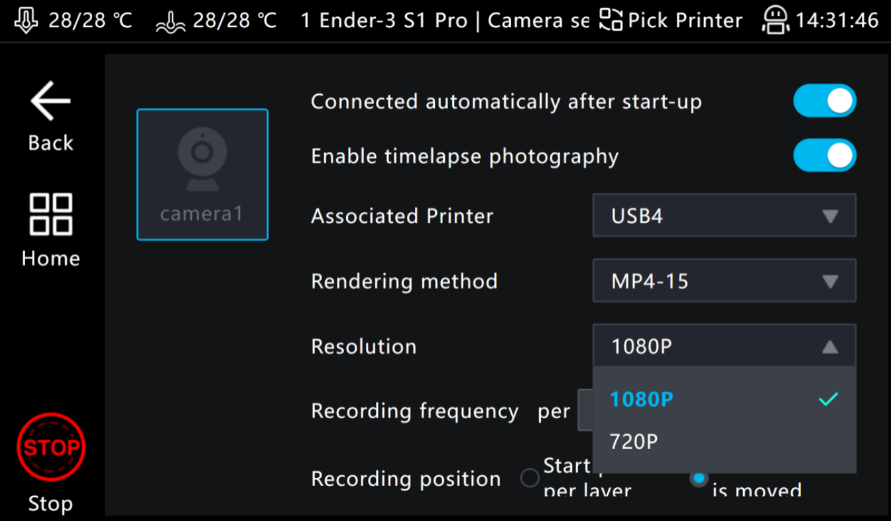The image size is (891, 521).
Task: Disable timelapse photography toggle
Action: tap(825, 155)
